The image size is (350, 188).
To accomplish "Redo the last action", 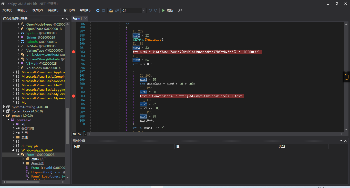I will [156, 10].
